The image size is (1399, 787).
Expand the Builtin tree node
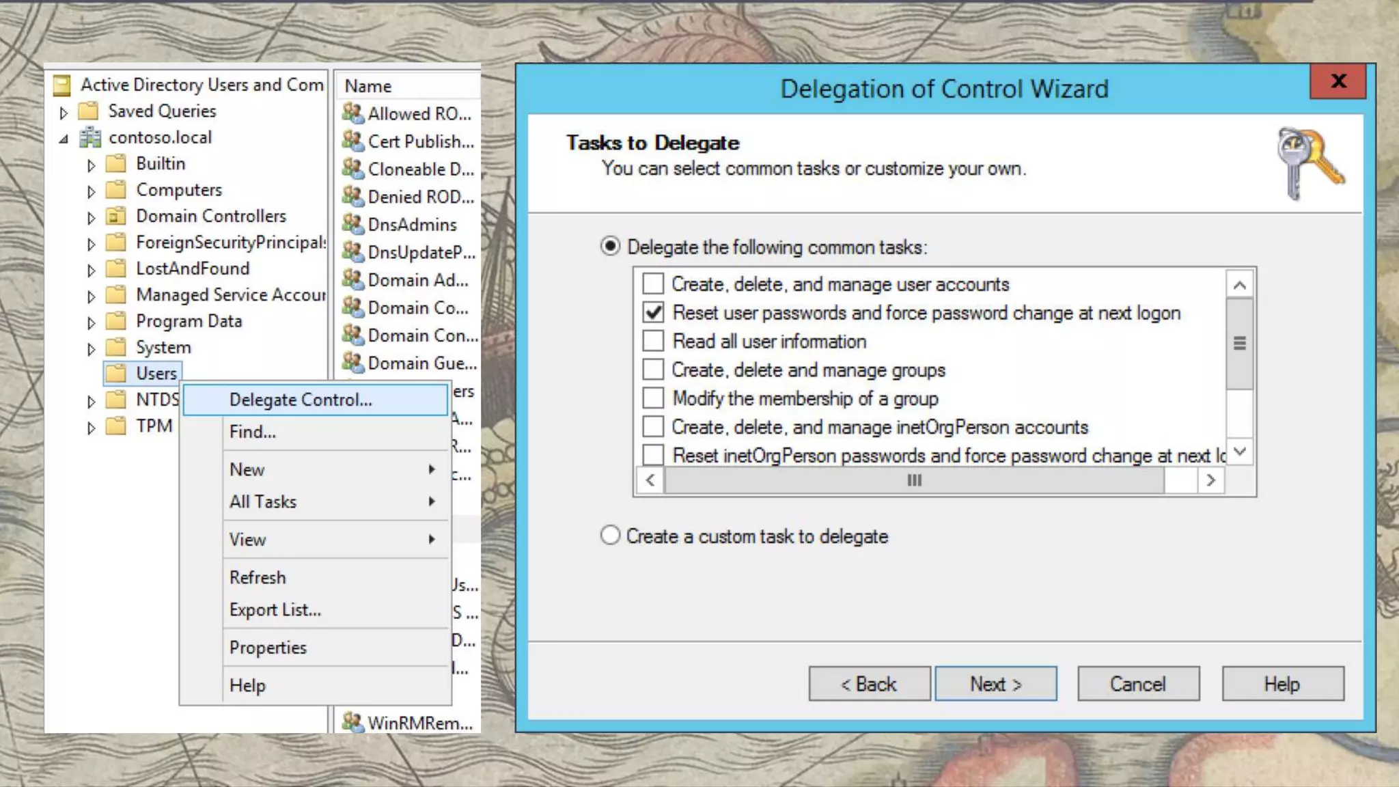91,165
